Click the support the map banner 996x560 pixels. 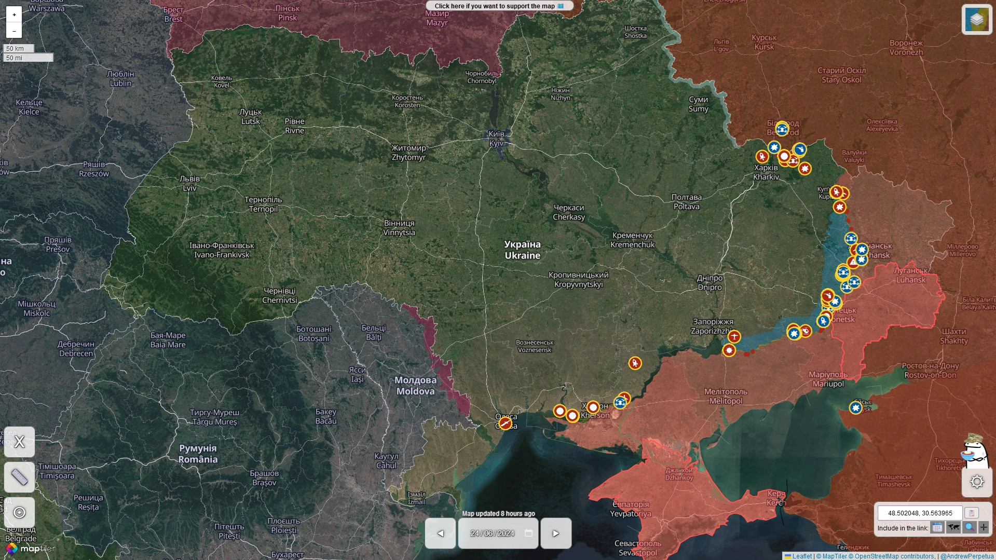click(499, 6)
